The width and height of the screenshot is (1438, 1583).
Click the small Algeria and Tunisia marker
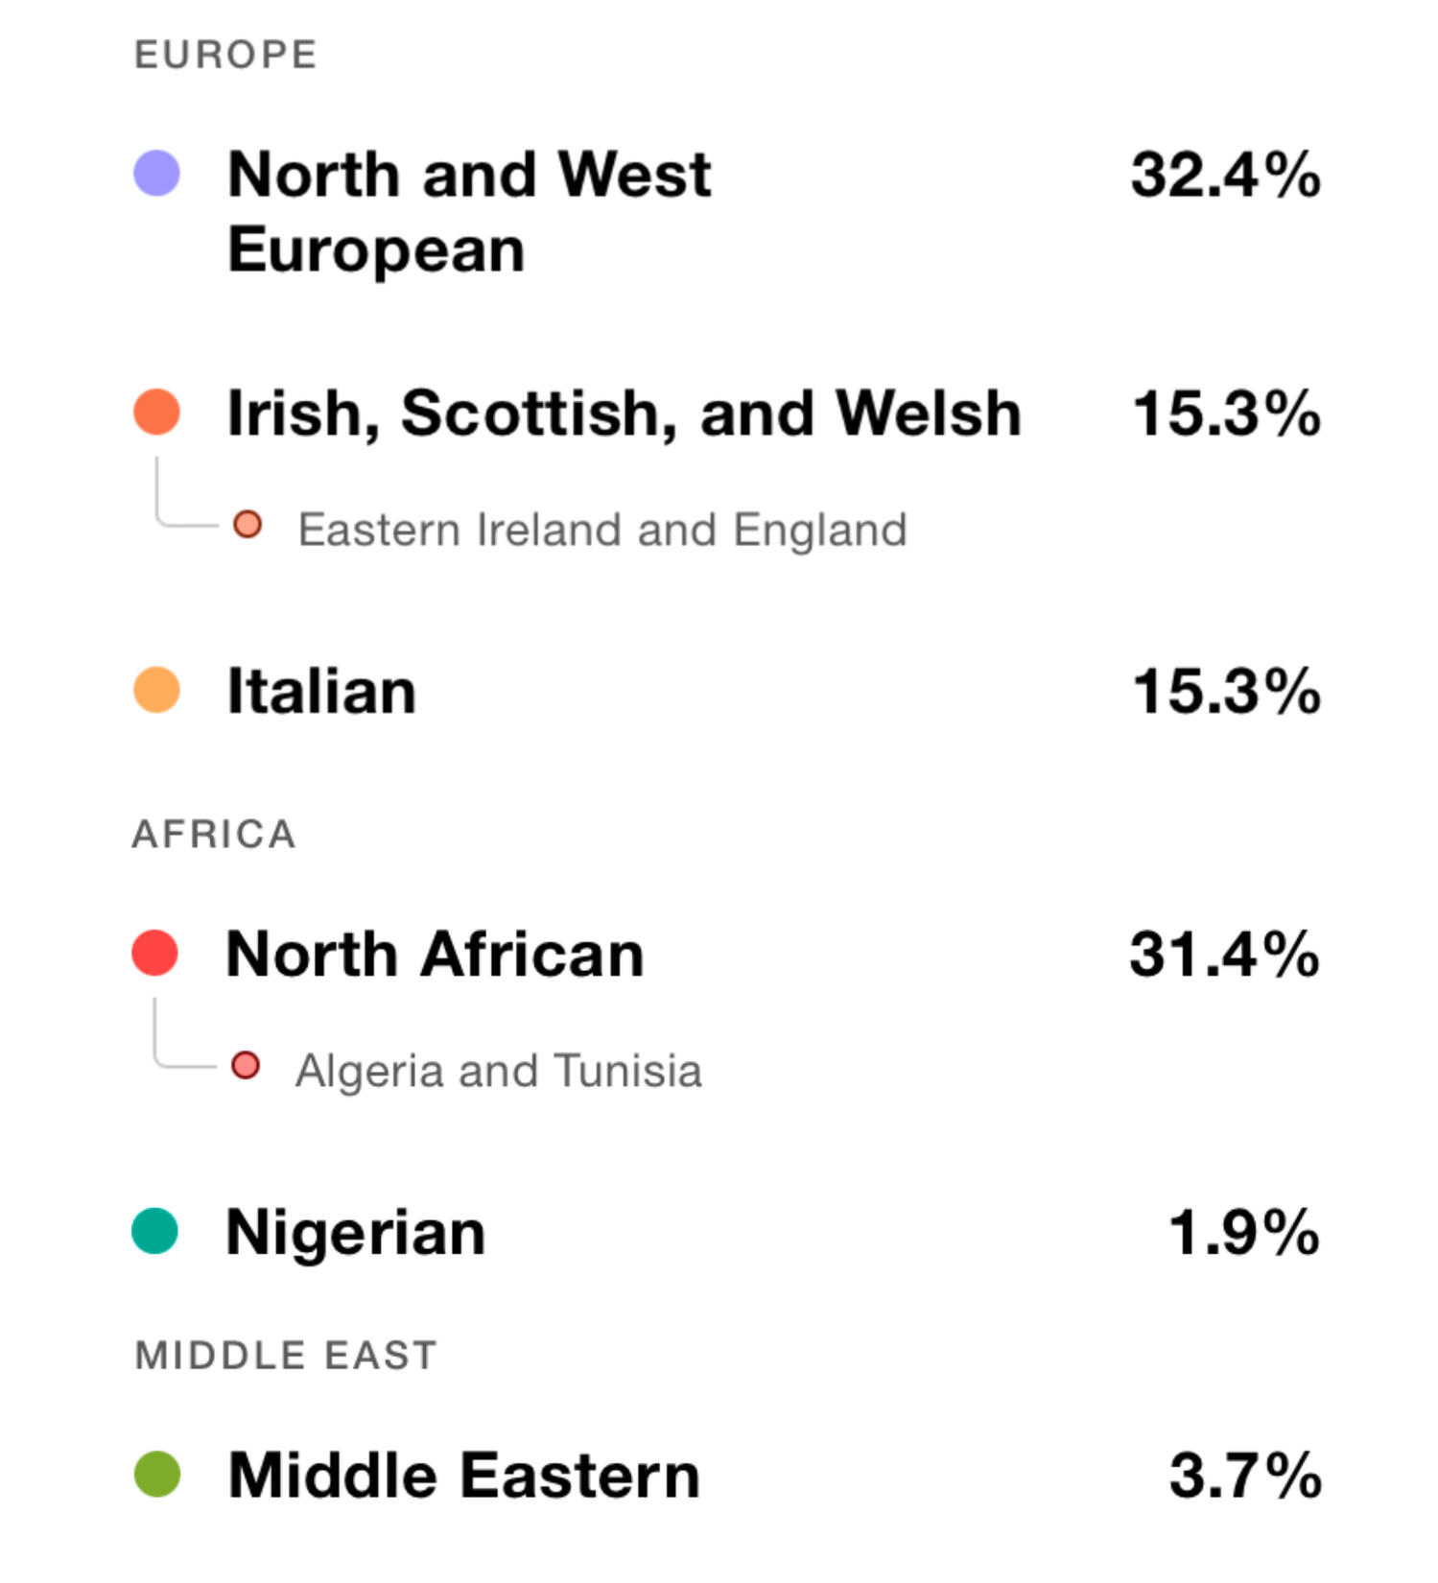pyautogui.click(x=246, y=1066)
